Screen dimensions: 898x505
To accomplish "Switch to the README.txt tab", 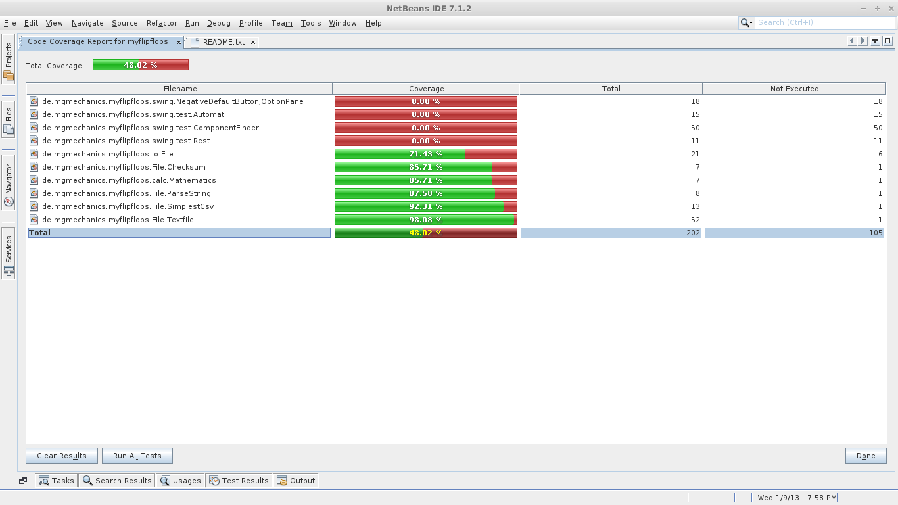I will click(x=224, y=42).
